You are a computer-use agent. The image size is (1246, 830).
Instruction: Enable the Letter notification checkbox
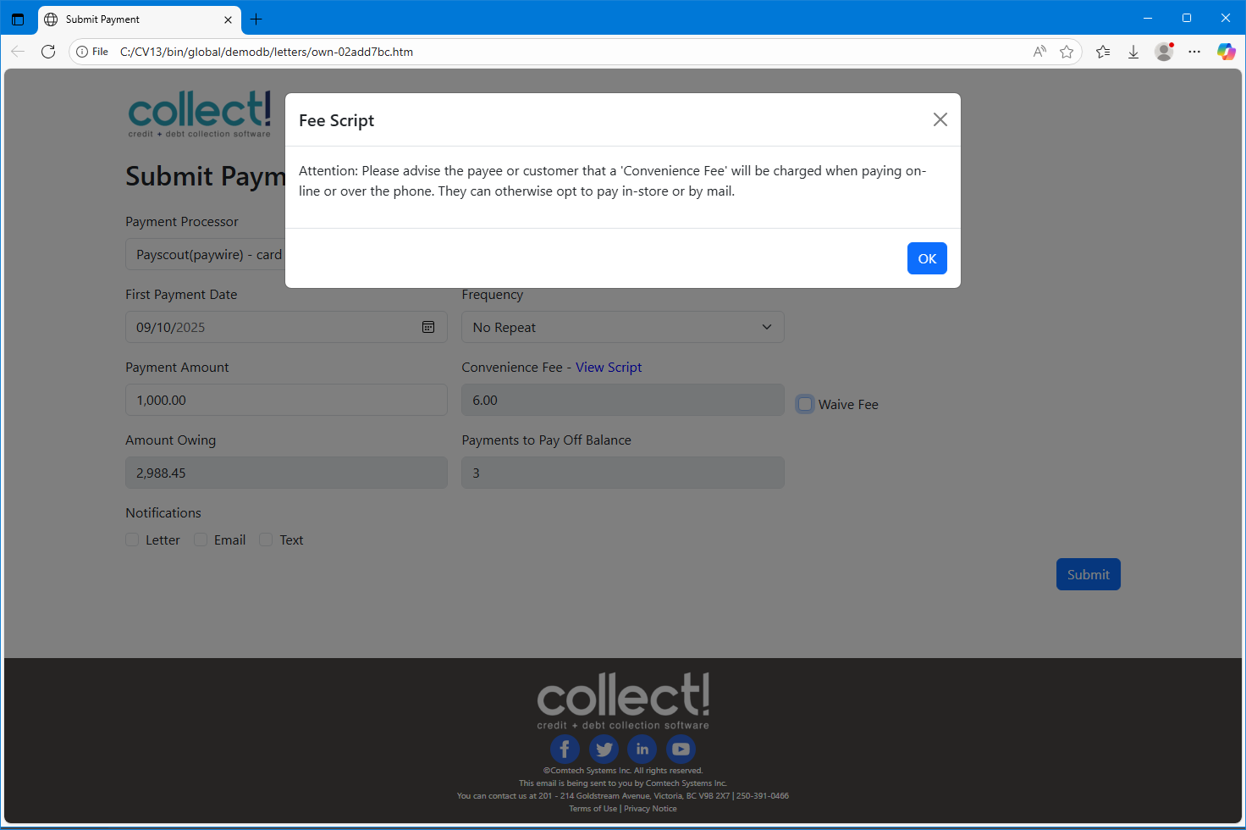[132, 539]
